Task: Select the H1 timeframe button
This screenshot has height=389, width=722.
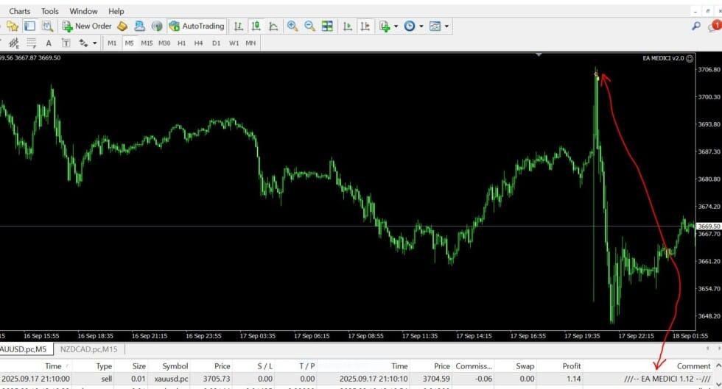Action: 181,43
